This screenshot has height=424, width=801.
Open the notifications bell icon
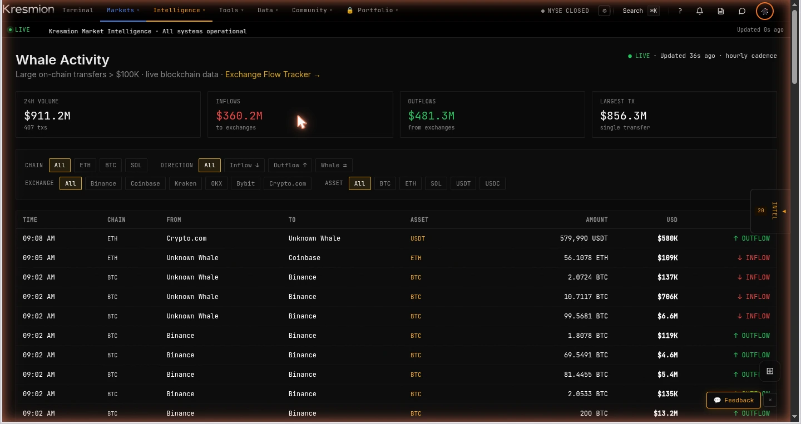[x=700, y=11]
